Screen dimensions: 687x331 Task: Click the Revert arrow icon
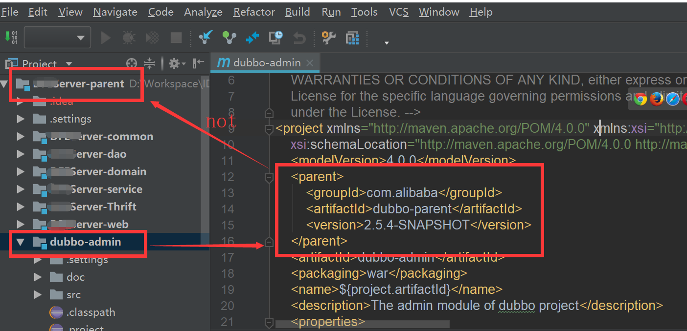(299, 38)
